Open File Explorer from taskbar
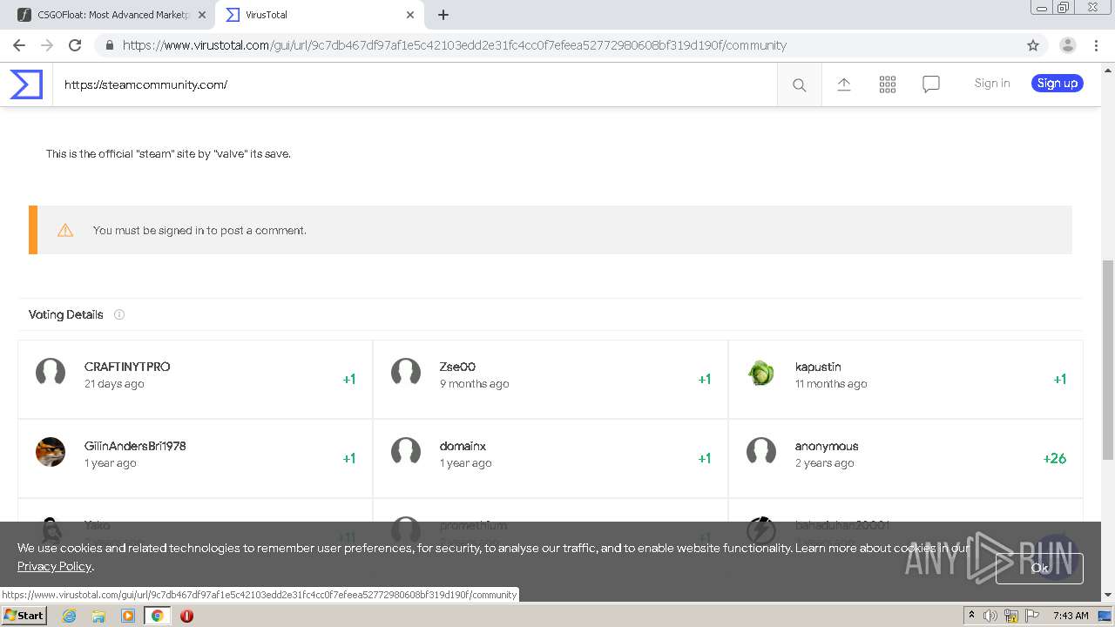1115x627 pixels. tap(98, 616)
